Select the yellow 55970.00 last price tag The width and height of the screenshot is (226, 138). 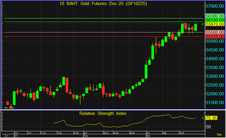[214, 24]
